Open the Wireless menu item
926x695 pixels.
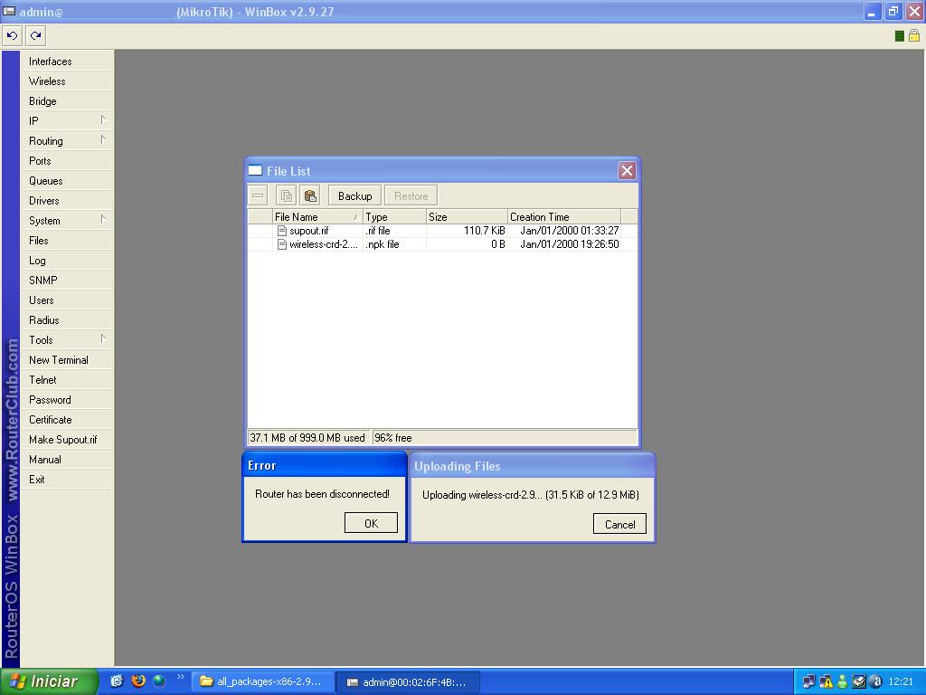pos(67,81)
